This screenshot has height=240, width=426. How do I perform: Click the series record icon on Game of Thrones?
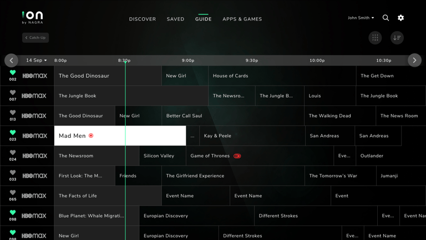pos(237,156)
